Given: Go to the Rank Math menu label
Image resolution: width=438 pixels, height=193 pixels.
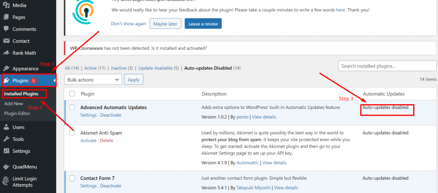Looking at the screenshot, I should [x=24, y=53].
